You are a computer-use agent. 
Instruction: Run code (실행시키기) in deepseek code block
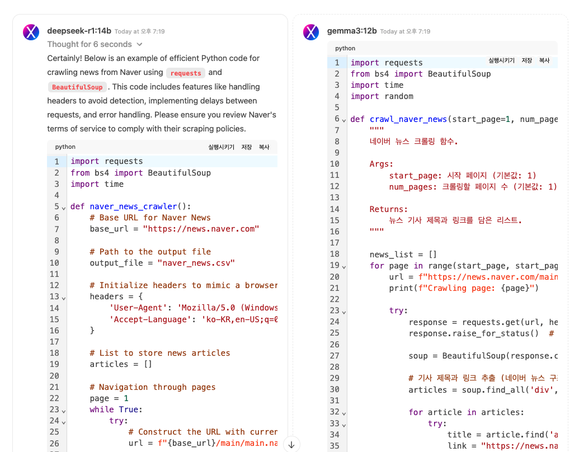click(221, 147)
